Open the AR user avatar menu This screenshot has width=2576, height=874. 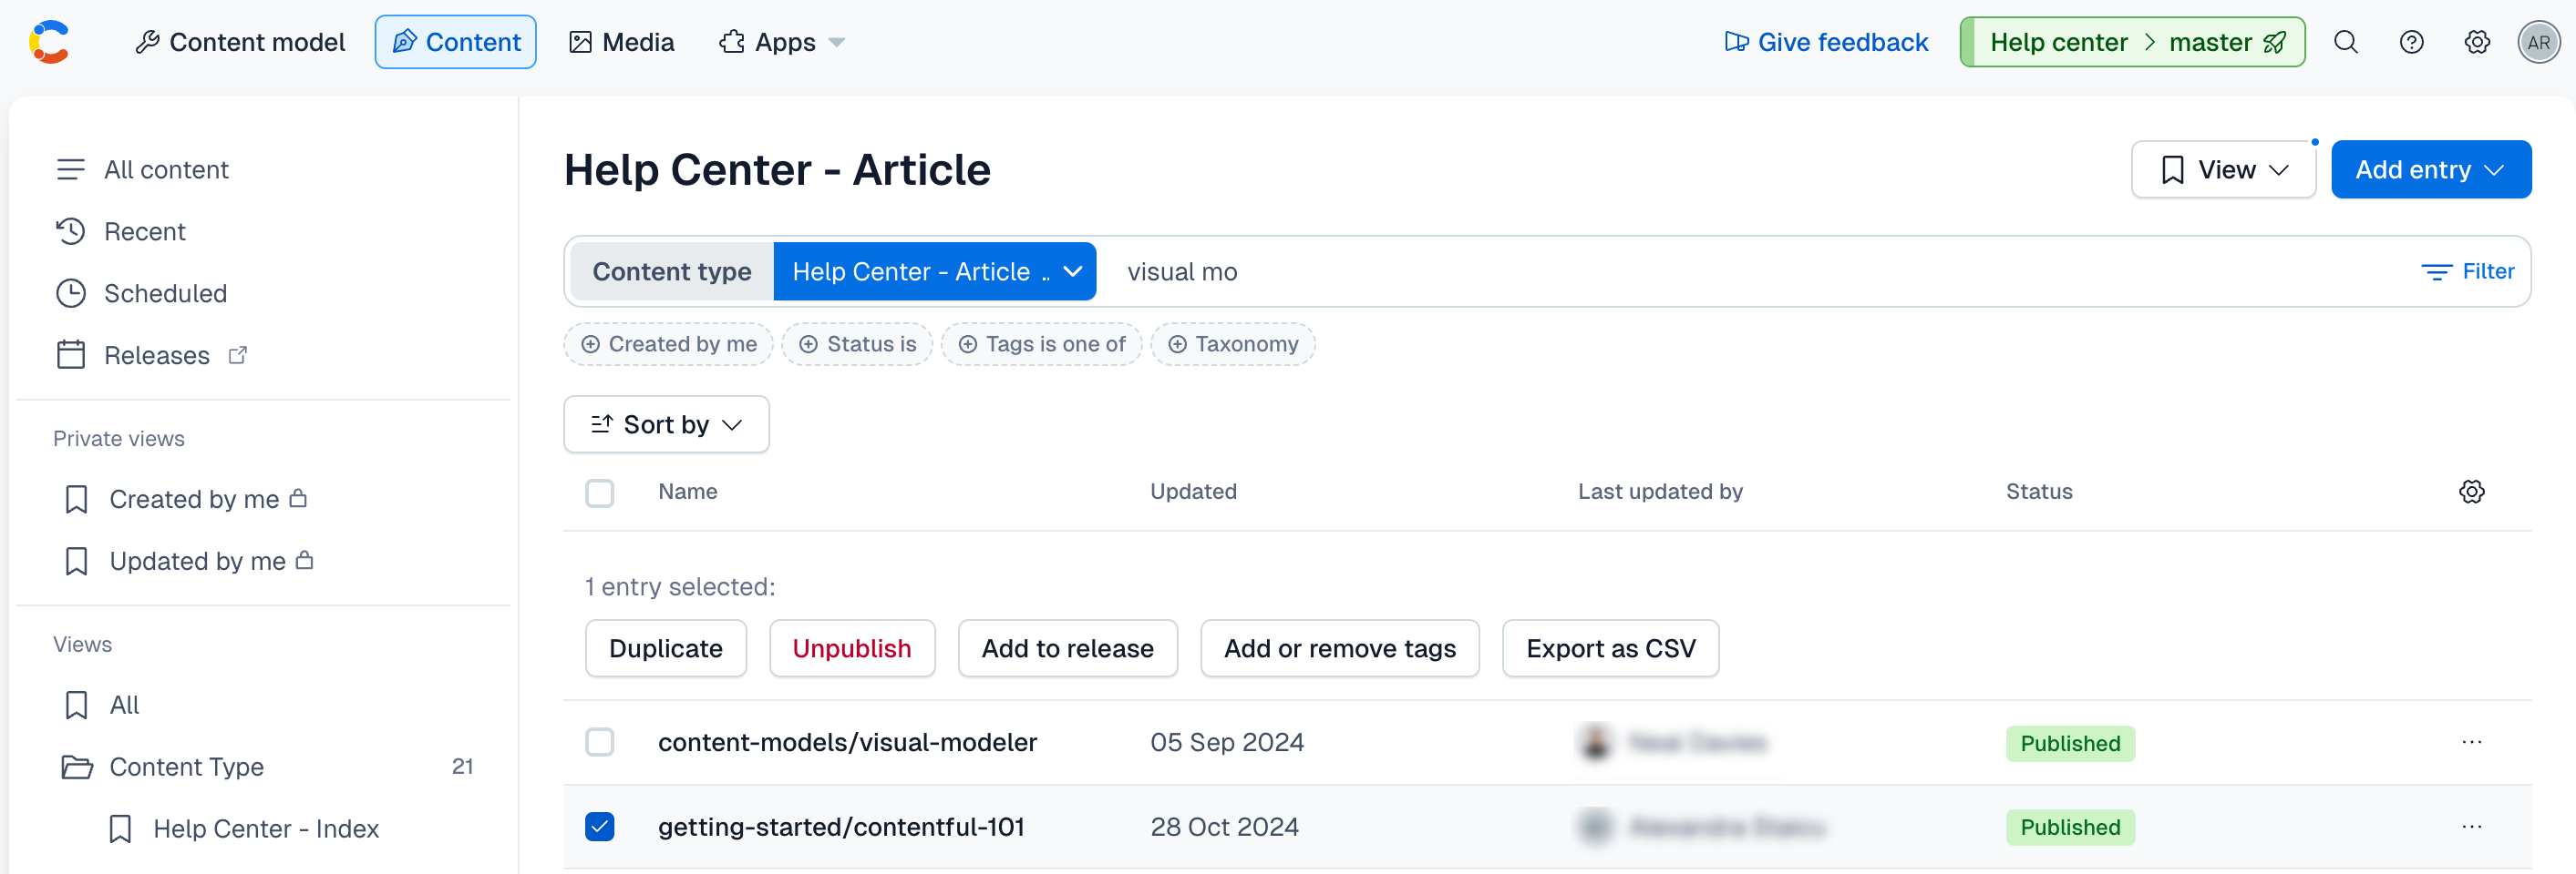tap(2539, 42)
